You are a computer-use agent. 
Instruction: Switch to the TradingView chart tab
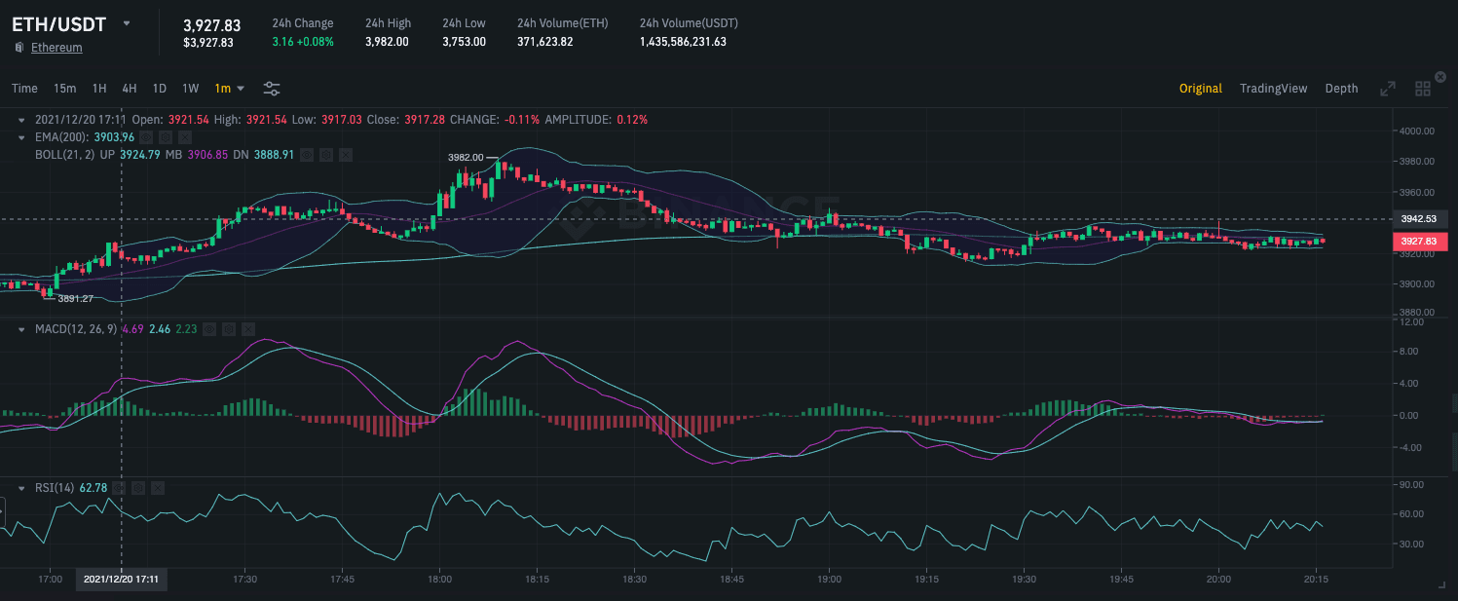[1273, 89]
